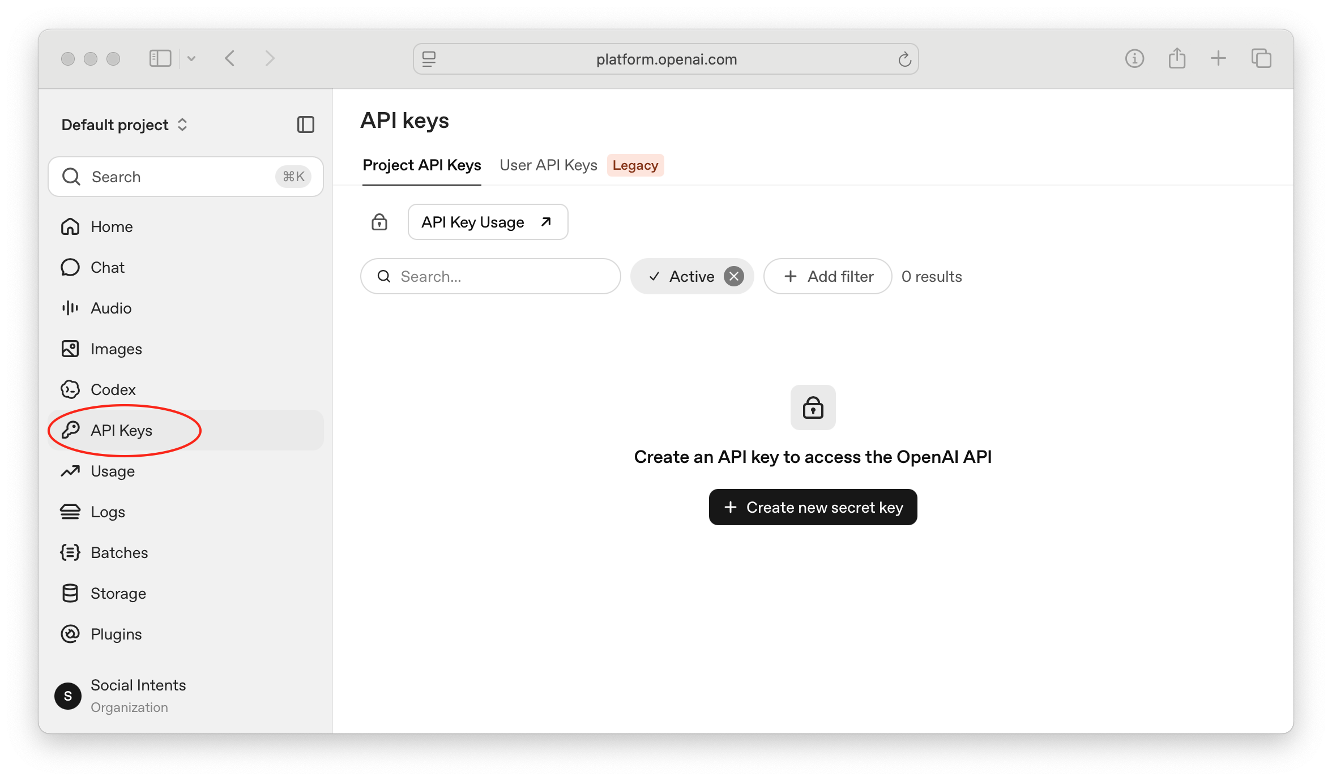The height and width of the screenshot is (781, 1332).
Task: Open the Plugins section
Action: tap(186, 634)
